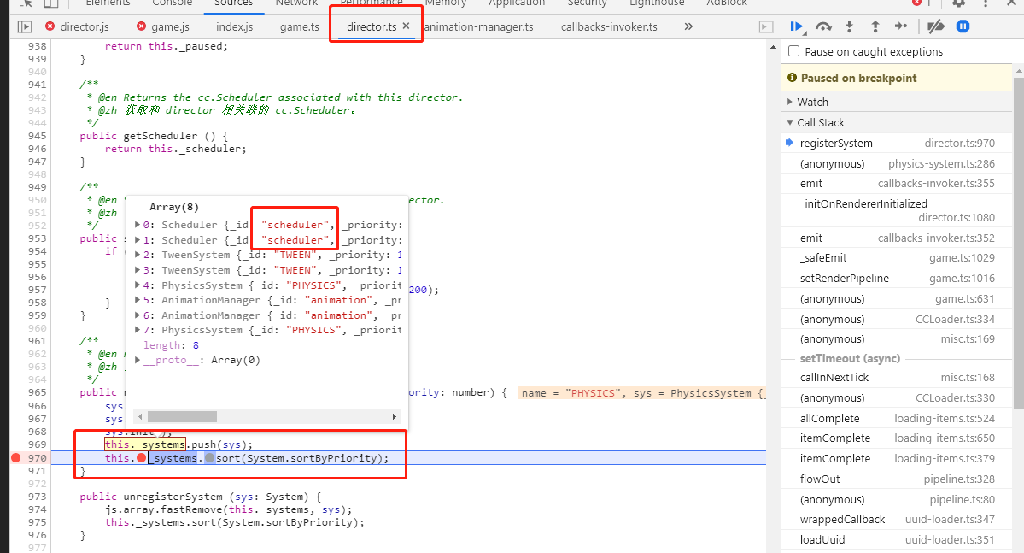Switch to the animation-manager.ts file tab
The width and height of the screenshot is (1024, 553).
point(479,26)
